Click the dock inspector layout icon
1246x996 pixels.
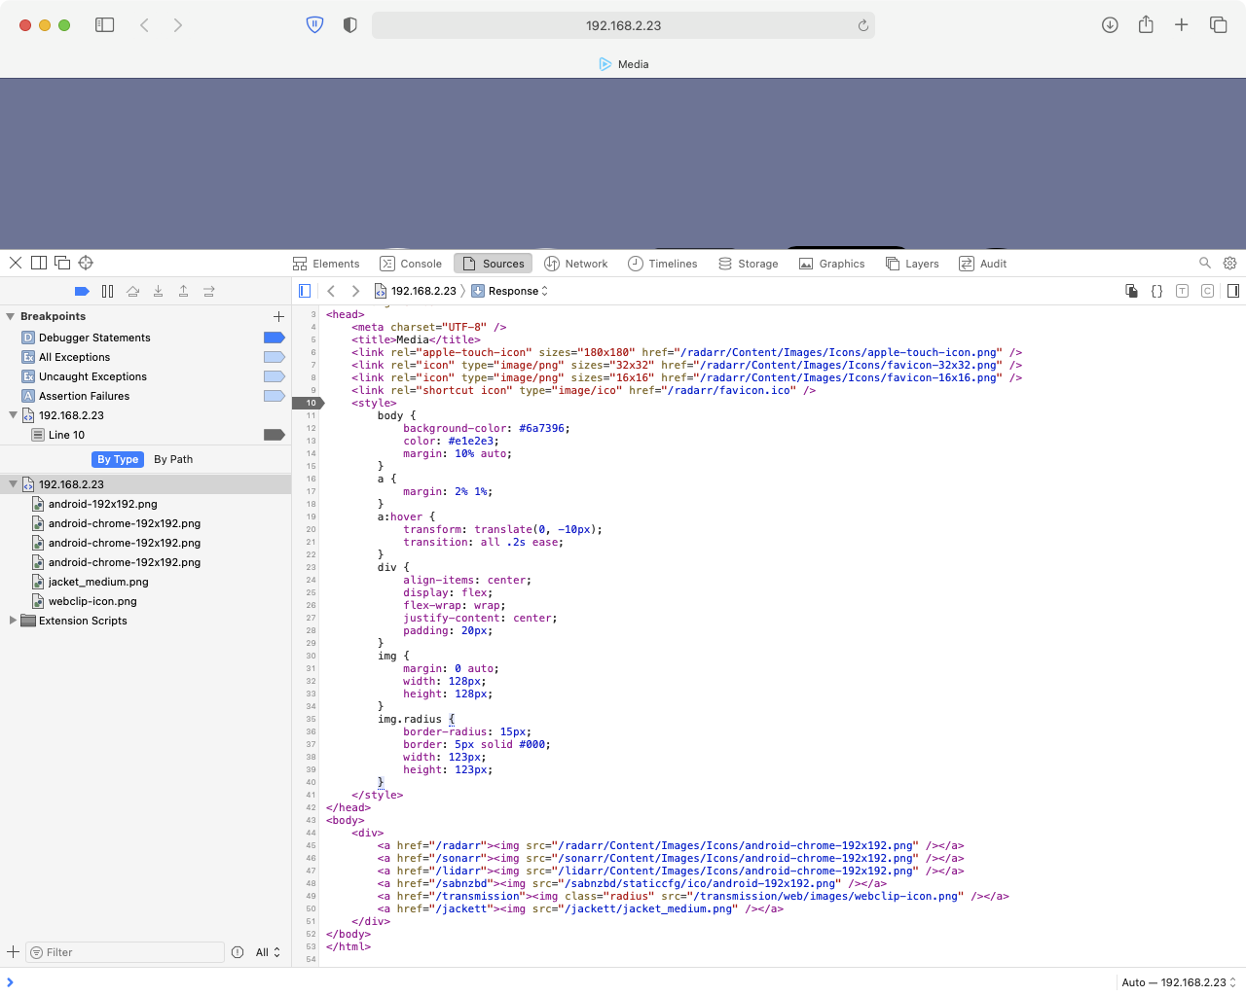click(x=39, y=263)
